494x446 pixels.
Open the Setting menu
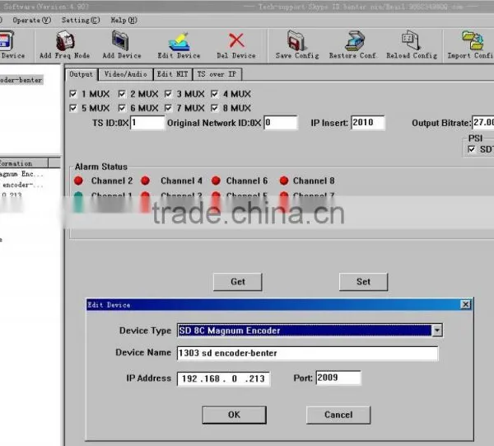point(81,20)
